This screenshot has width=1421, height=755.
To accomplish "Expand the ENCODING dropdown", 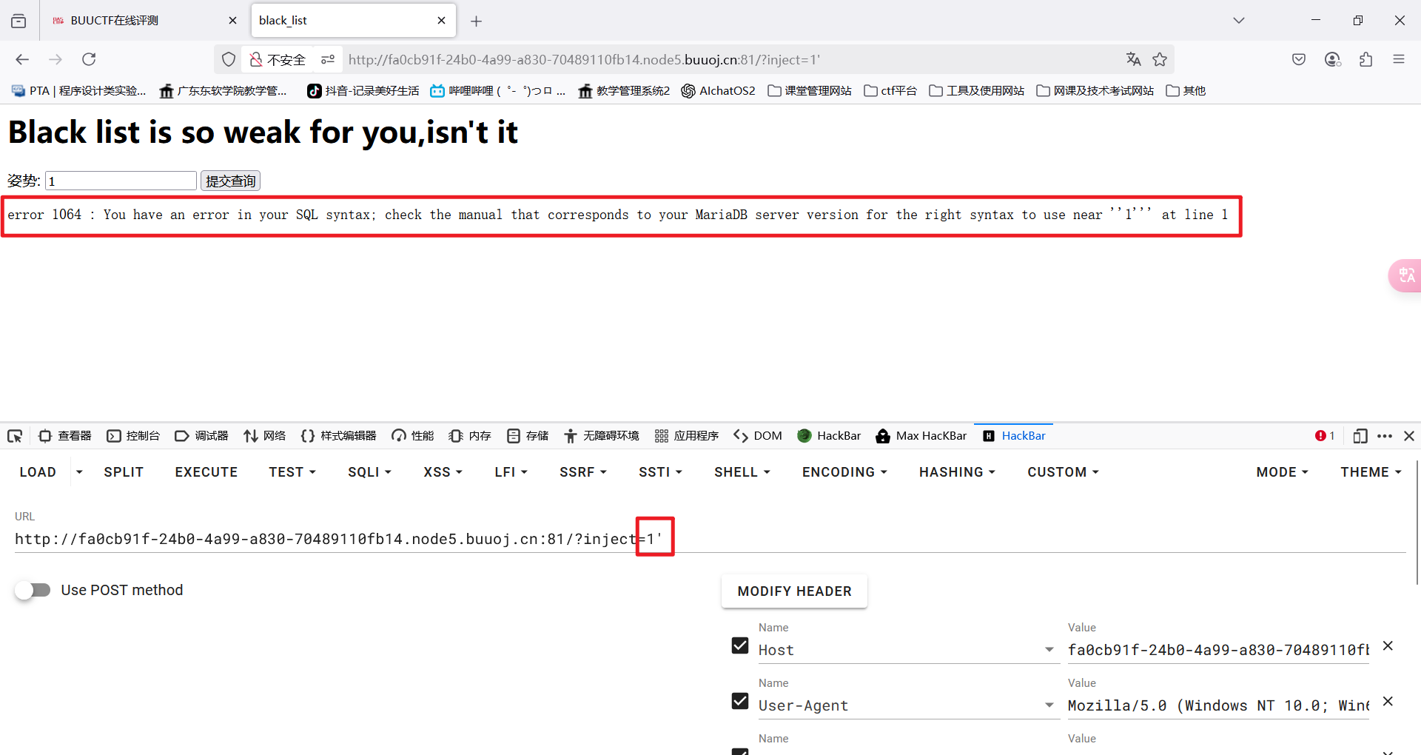I will (x=843, y=472).
